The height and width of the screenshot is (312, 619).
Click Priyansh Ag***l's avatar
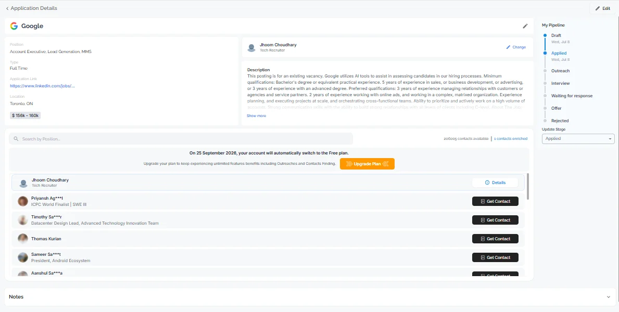(x=23, y=201)
